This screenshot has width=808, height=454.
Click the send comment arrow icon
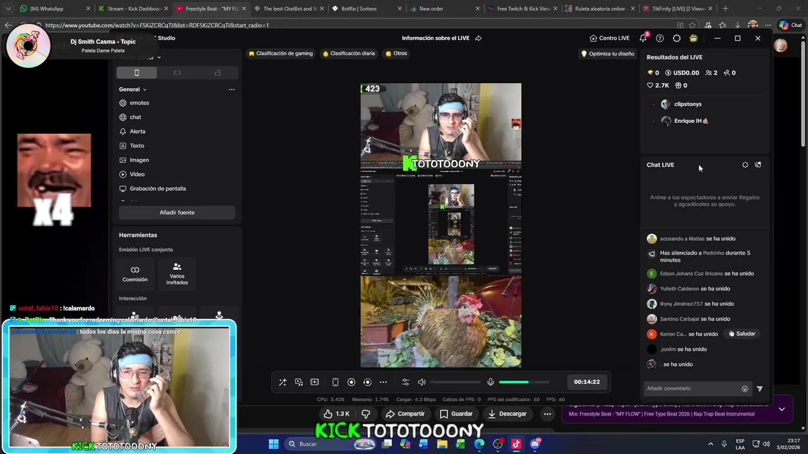point(759,389)
